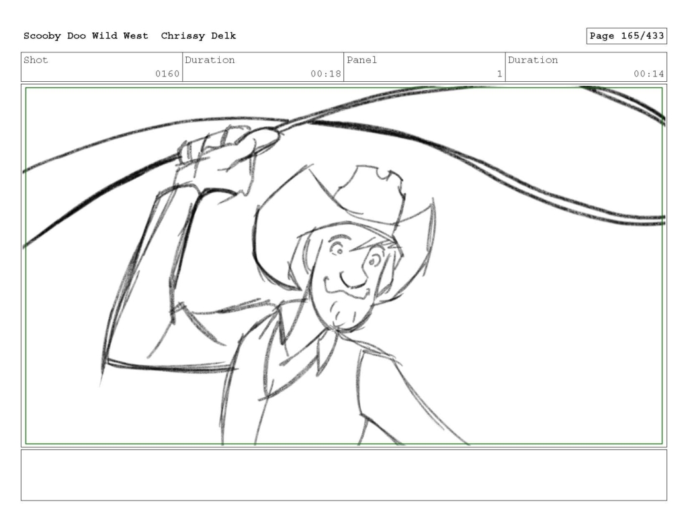Click the empty notes box below the panel

click(x=344, y=475)
